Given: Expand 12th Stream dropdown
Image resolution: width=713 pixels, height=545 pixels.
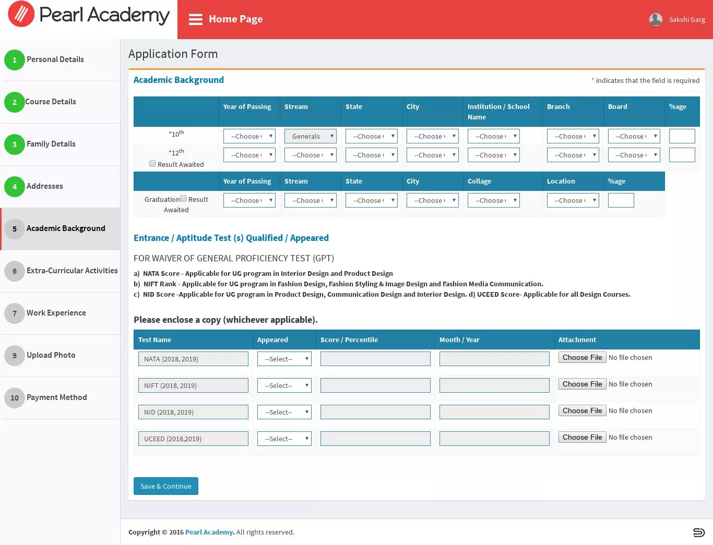Looking at the screenshot, I should [311, 155].
